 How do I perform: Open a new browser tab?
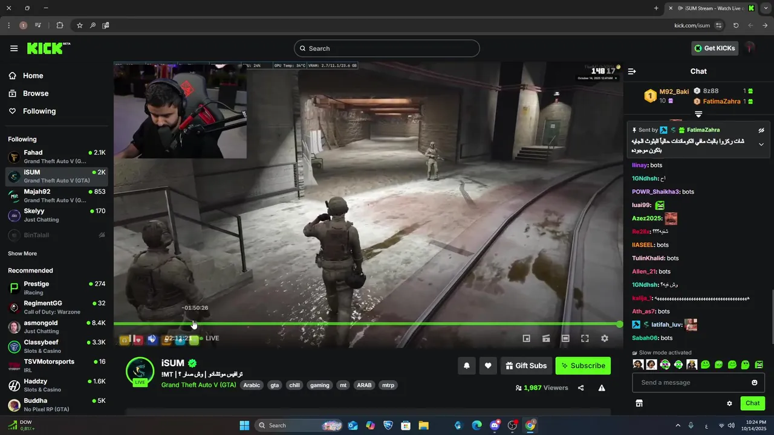pos(656,8)
